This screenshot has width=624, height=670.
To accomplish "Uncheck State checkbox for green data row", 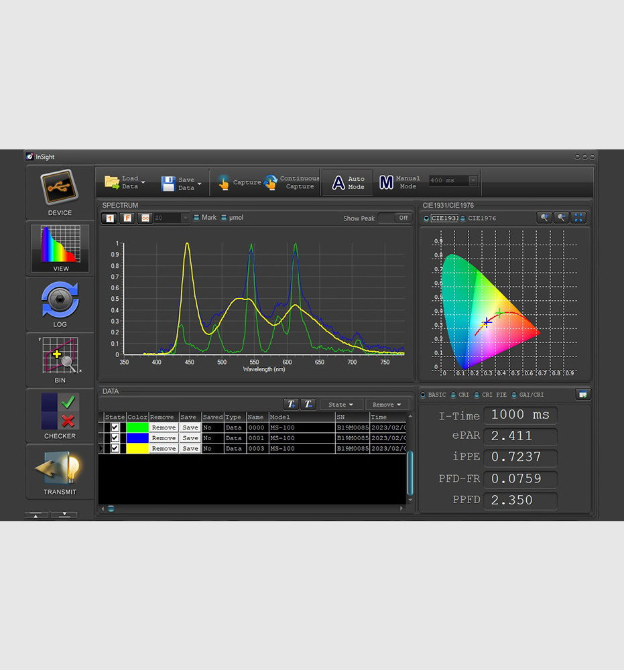I will (x=115, y=427).
